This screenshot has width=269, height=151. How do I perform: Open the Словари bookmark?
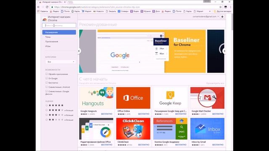click(123, 11)
